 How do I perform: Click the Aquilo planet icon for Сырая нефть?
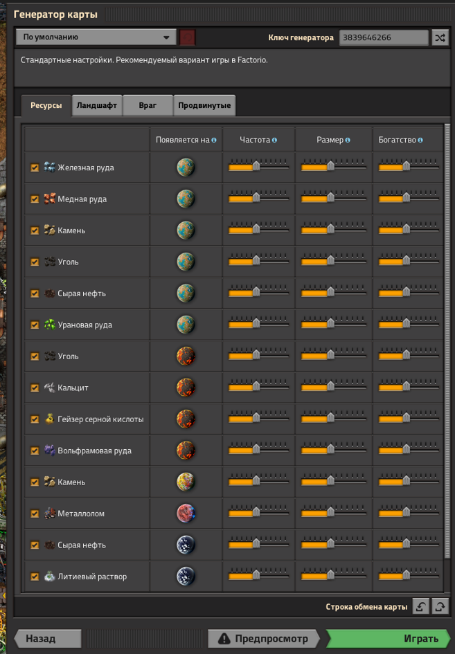click(x=186, y=545)
